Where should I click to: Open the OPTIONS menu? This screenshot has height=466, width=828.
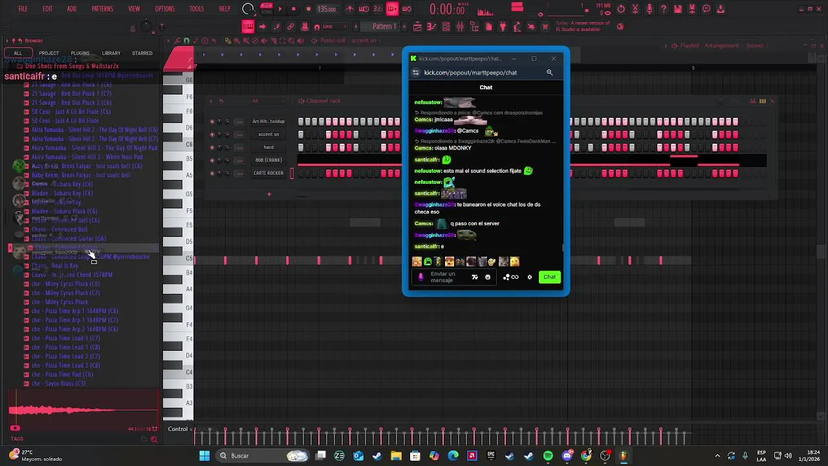coord(165,9)
